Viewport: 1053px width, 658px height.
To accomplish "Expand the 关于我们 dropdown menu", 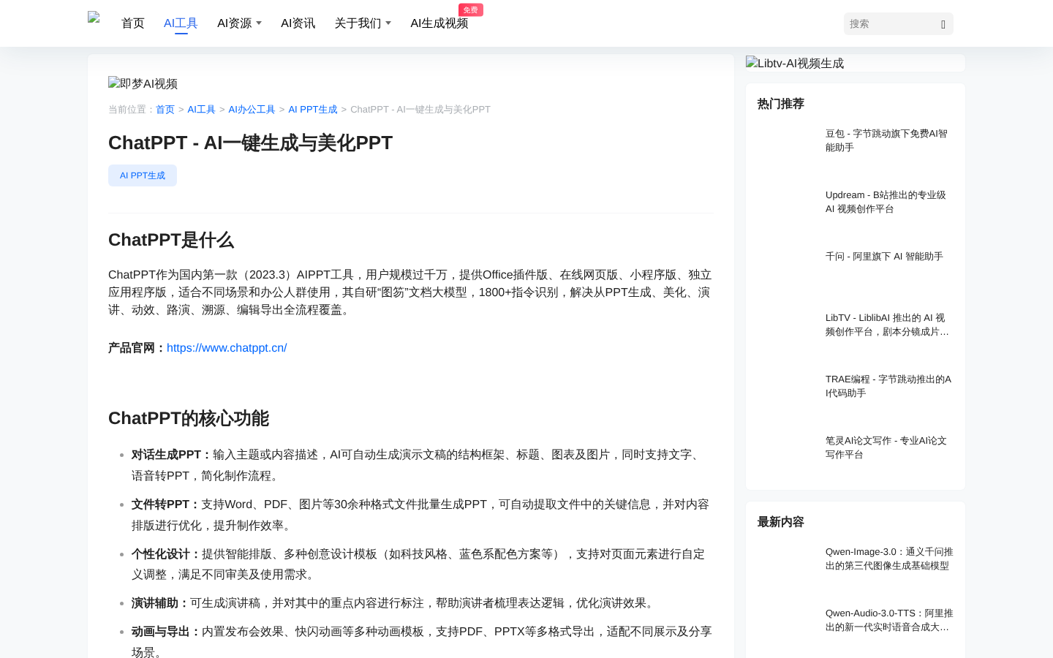I will pos(363,23).
